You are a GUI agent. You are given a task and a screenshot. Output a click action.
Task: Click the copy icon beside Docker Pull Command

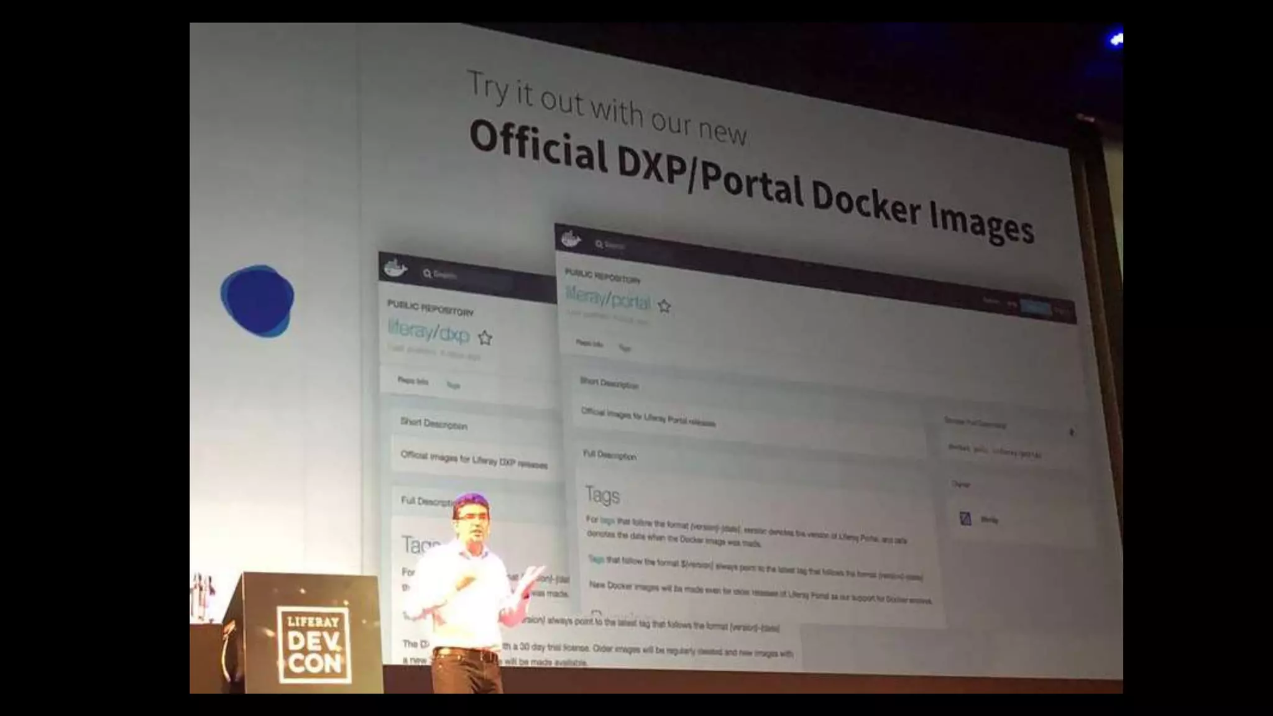[1071, 432]
